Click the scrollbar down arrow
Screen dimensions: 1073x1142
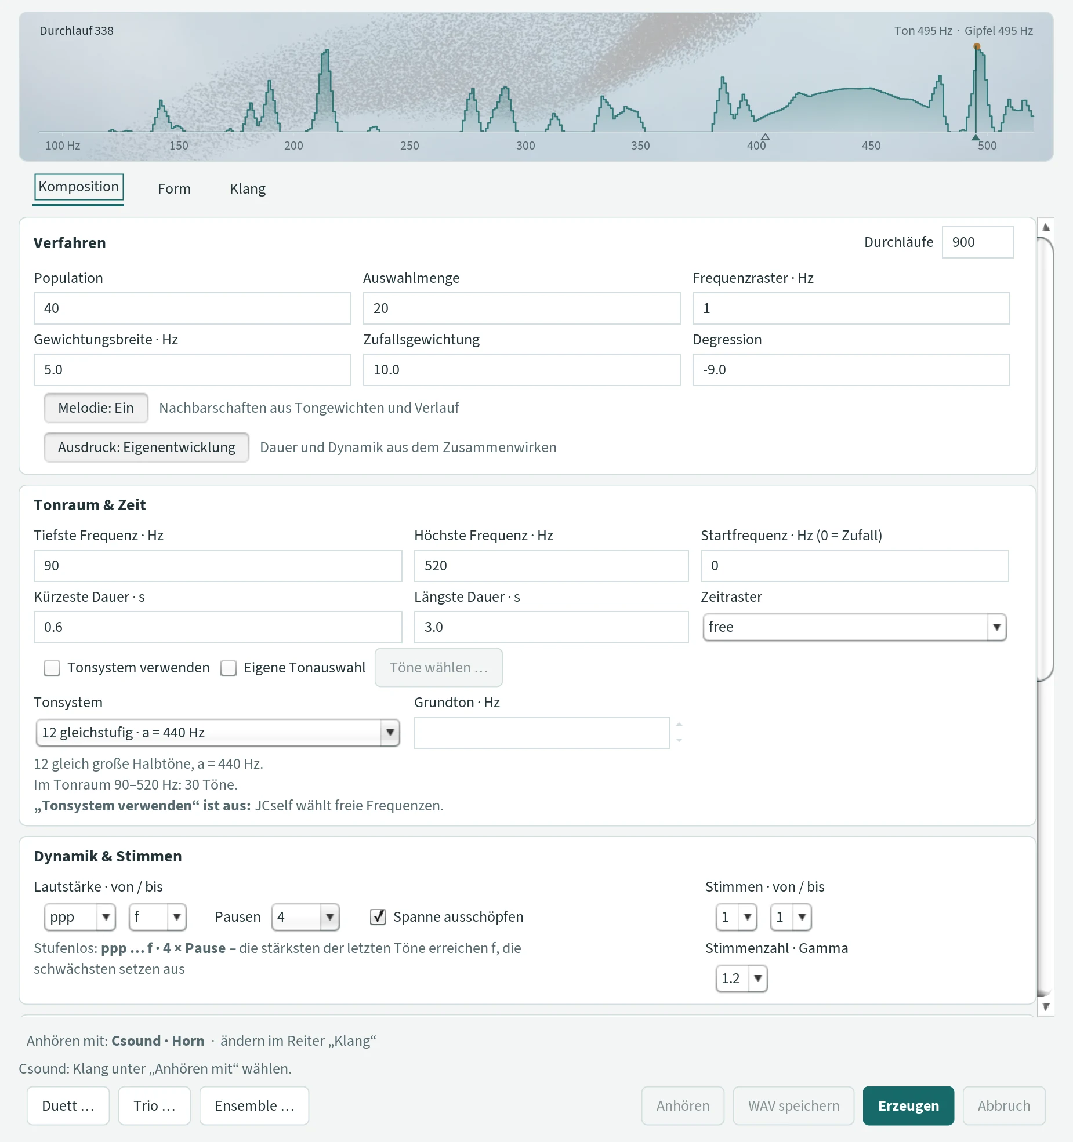[1046, 1006]
